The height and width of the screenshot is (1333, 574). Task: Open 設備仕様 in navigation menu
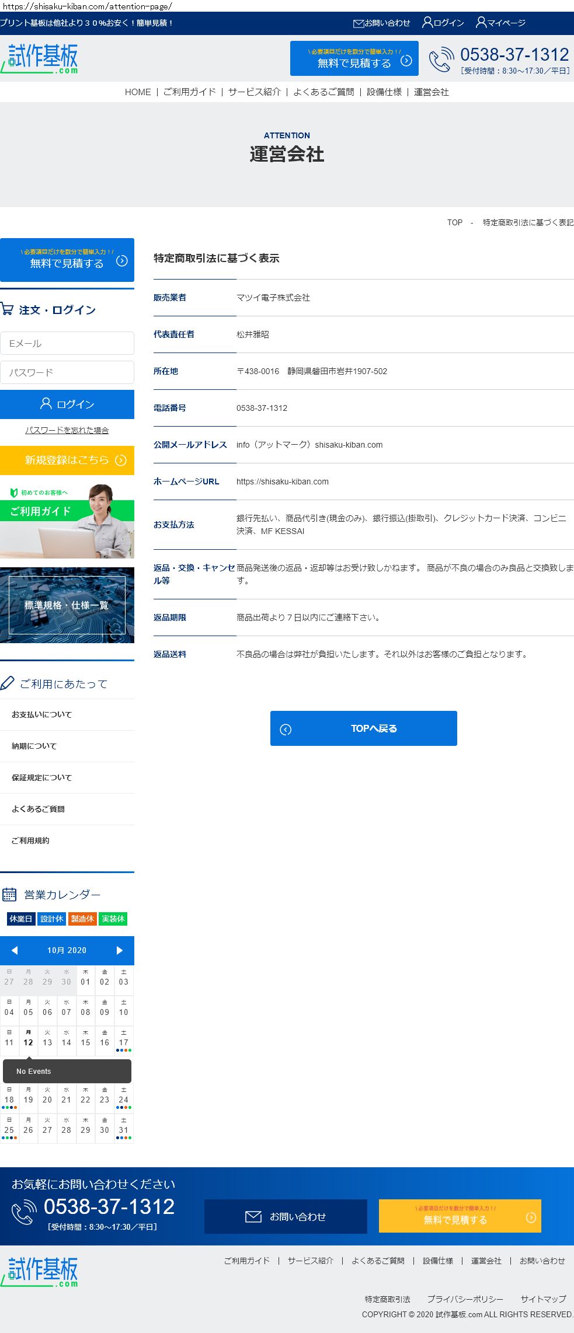384,92
